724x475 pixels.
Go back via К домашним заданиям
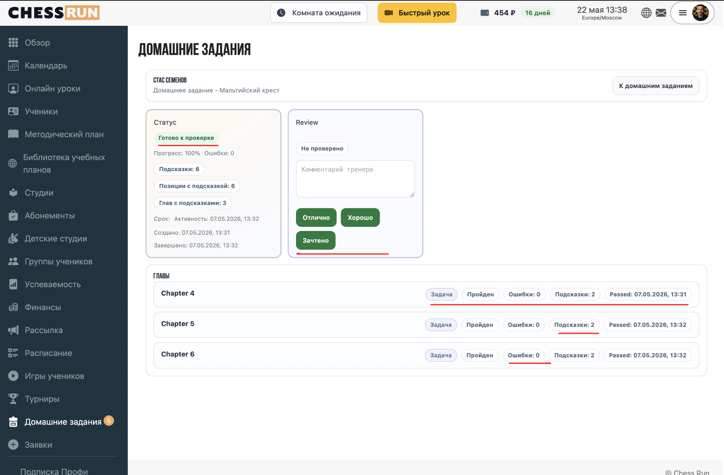(x=656, y=86)
